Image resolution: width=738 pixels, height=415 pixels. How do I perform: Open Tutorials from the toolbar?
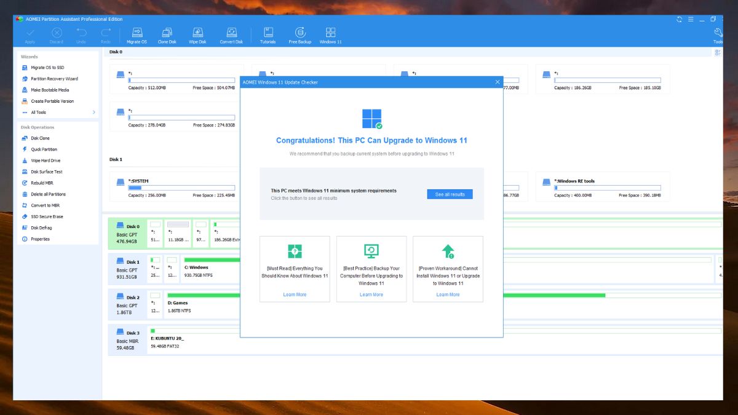click(268, 36)
